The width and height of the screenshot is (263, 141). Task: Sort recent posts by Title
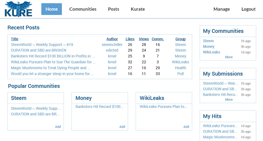click(x=15, y=39)
